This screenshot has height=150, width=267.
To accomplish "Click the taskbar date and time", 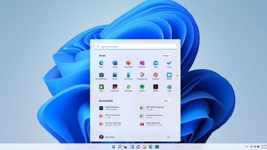I will pyautogui.click(x=264, y=147).
